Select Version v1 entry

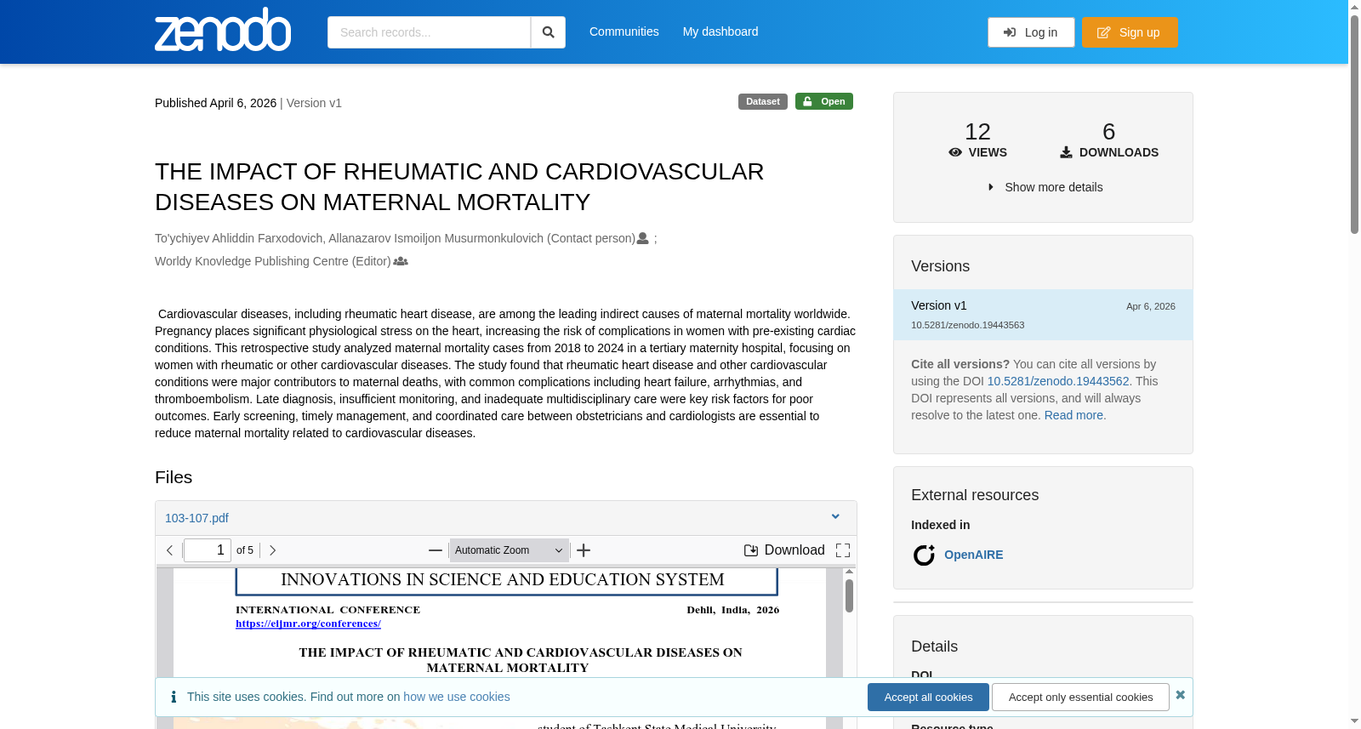(x=1043, y=315)
